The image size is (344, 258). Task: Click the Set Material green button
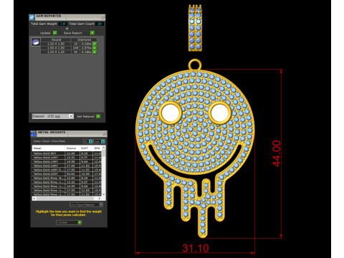point(98,116)
